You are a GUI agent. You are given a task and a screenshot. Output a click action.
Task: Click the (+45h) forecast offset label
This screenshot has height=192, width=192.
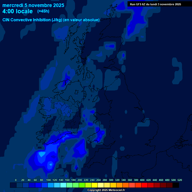(43, 11)
